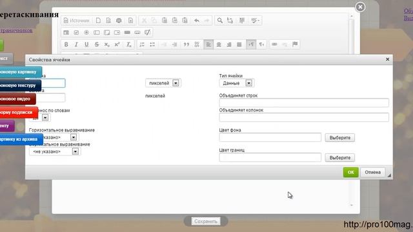Insert a Radio Button form element
Image resolution: width=413 pixels, height=232 pixels.
point(86,32)
